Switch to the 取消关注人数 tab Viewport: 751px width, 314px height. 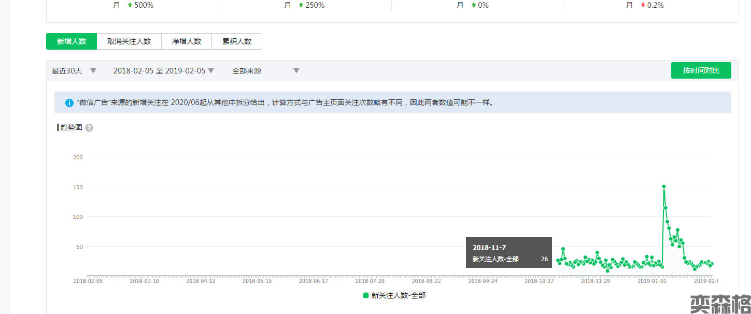pyautogui.click(x=129, y=41)
